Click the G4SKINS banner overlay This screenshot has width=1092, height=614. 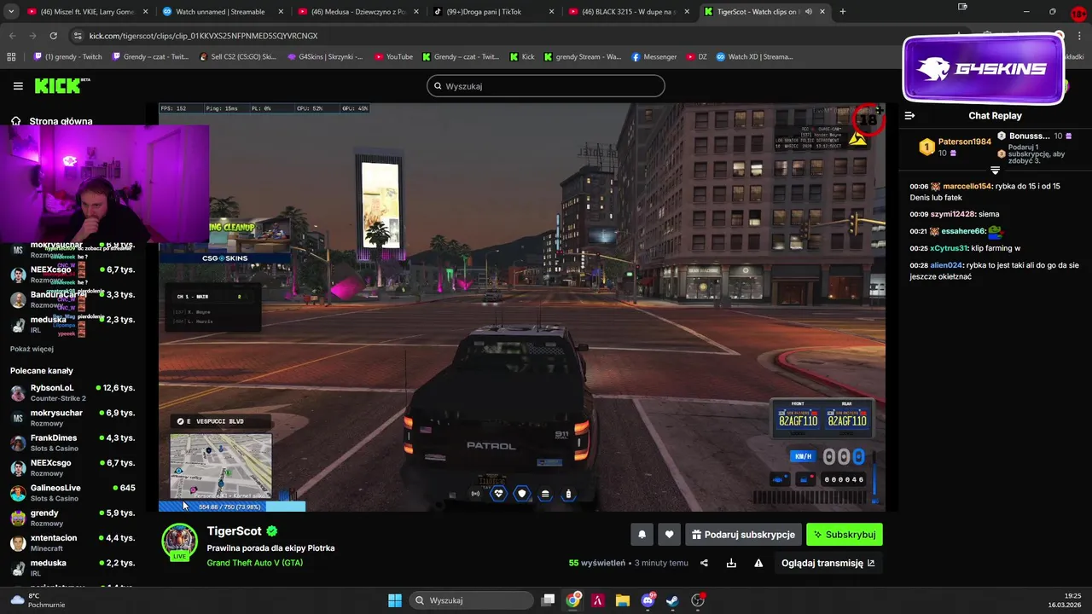[984, 69]
